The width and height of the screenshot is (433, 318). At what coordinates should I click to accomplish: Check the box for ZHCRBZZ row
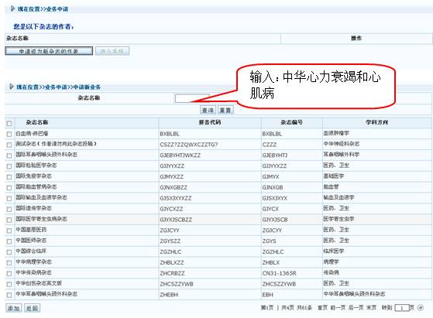point(9,274)
